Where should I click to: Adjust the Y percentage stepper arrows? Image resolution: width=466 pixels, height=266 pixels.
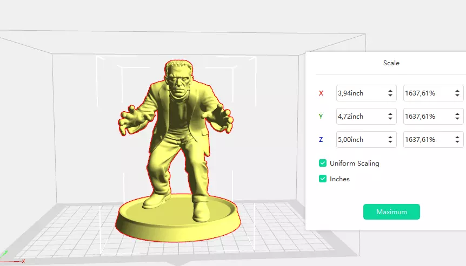tap(457, 116)
